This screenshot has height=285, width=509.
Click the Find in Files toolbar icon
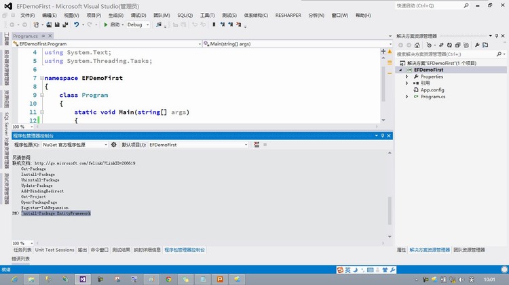click(159, 24)
